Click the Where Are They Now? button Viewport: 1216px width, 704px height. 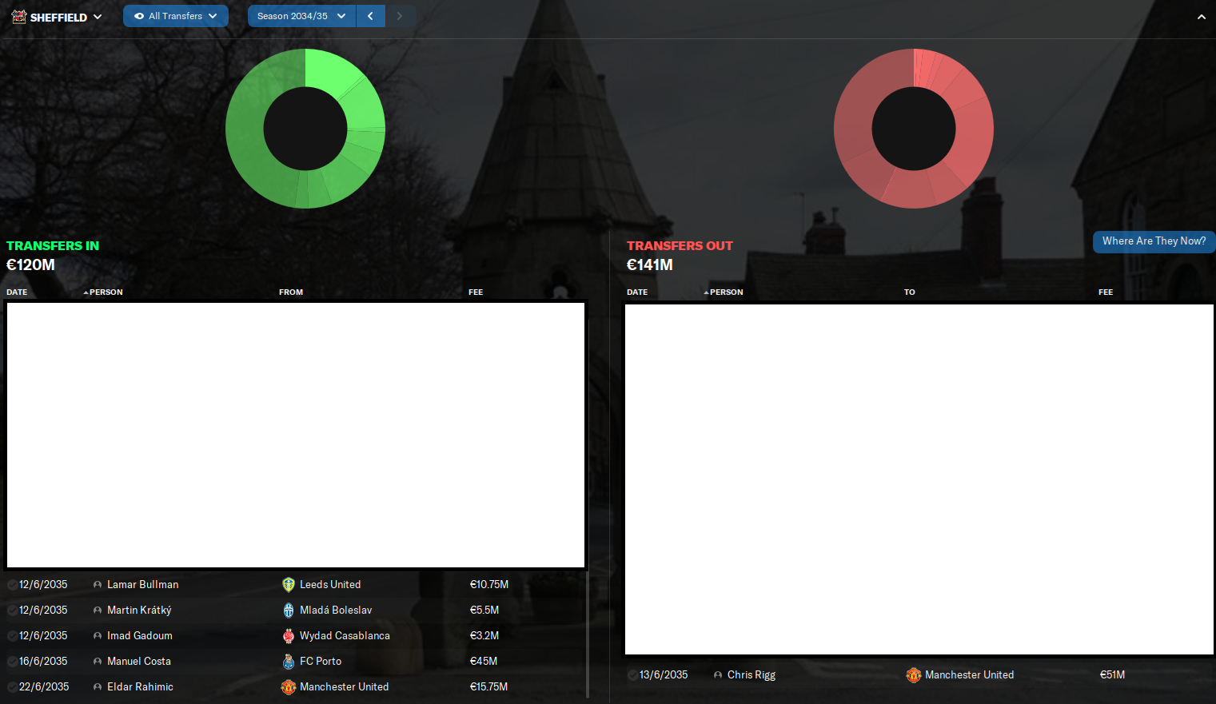pos(1154,241)
